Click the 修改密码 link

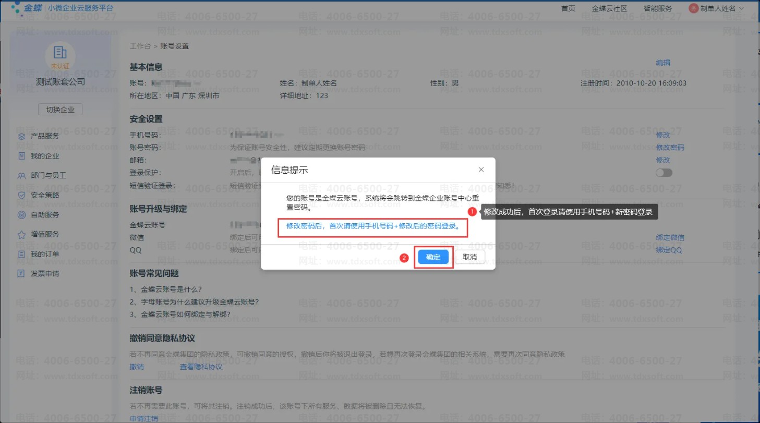[x=670, y=148]
